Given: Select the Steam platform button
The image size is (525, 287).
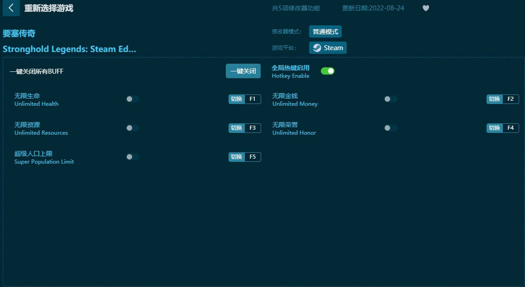Looking at the screenshot, I should tap(328, 48).
